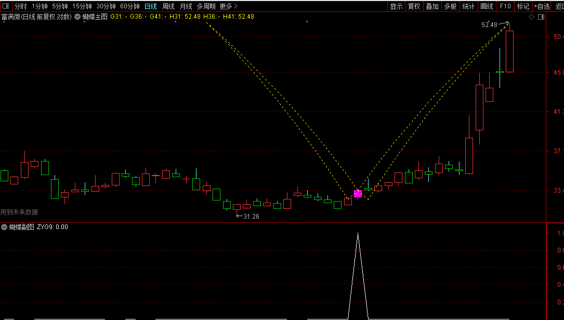This screenshot has height=320, width=564.
Task: Add stock via the +自选 button
Action: tap(542, 6)
